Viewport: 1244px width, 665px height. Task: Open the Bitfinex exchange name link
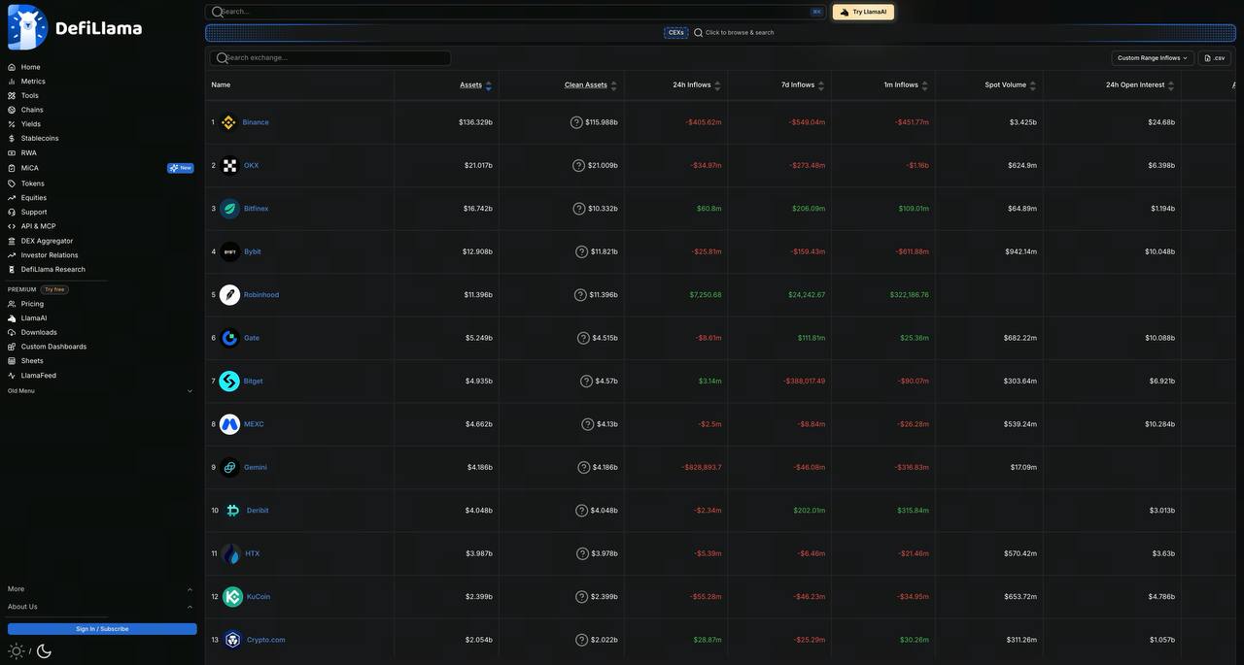[257, 209]
